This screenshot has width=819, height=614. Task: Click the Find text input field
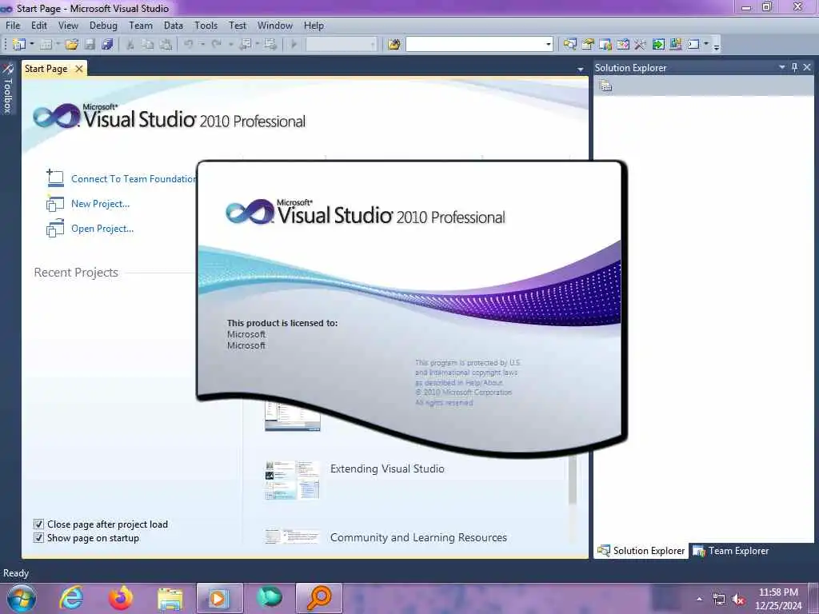pyautogui.click(x=475, y=45)
